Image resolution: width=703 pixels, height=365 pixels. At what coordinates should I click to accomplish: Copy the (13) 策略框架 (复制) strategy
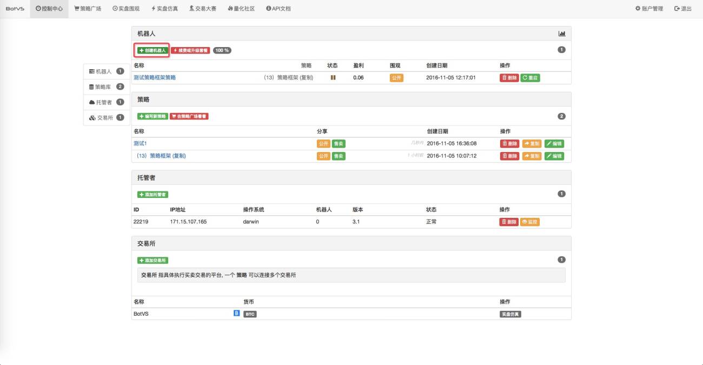point(532,156)
